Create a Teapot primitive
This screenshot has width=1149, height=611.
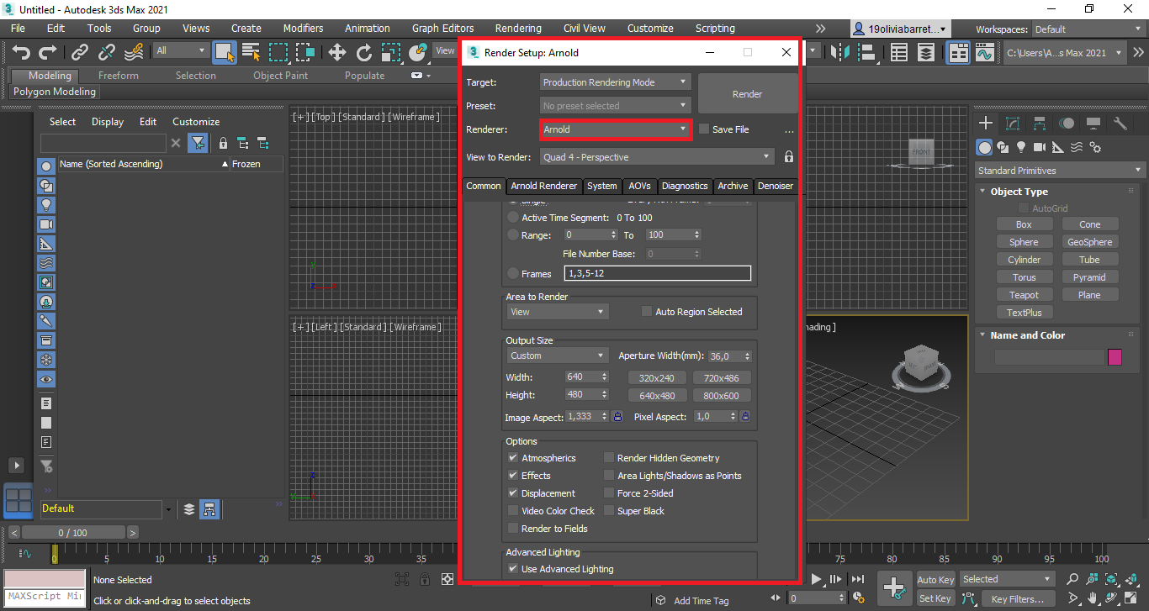(1024, 295)
